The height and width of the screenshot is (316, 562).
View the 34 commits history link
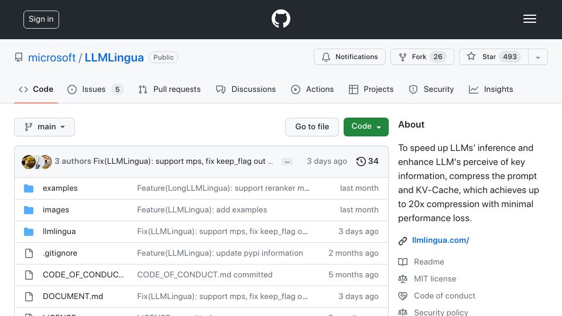[x=368, y=162]
